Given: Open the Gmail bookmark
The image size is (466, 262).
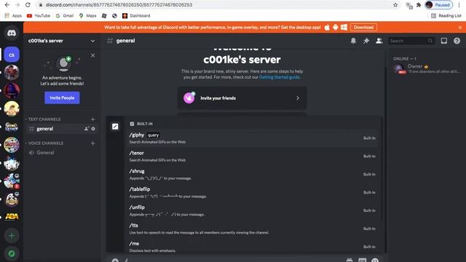Looking at the screenshot, I should tap(65, 16).
